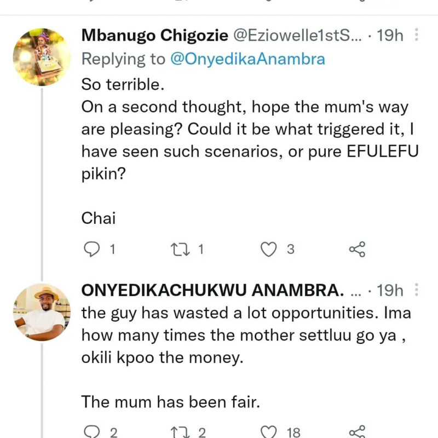Open the 'The mum has been fair' tweet
Viewport: 438px width, 438px height.
coord(170,401)
